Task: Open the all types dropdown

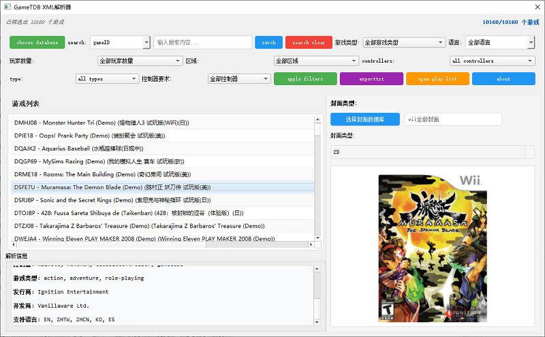Action: click(107, 79)
